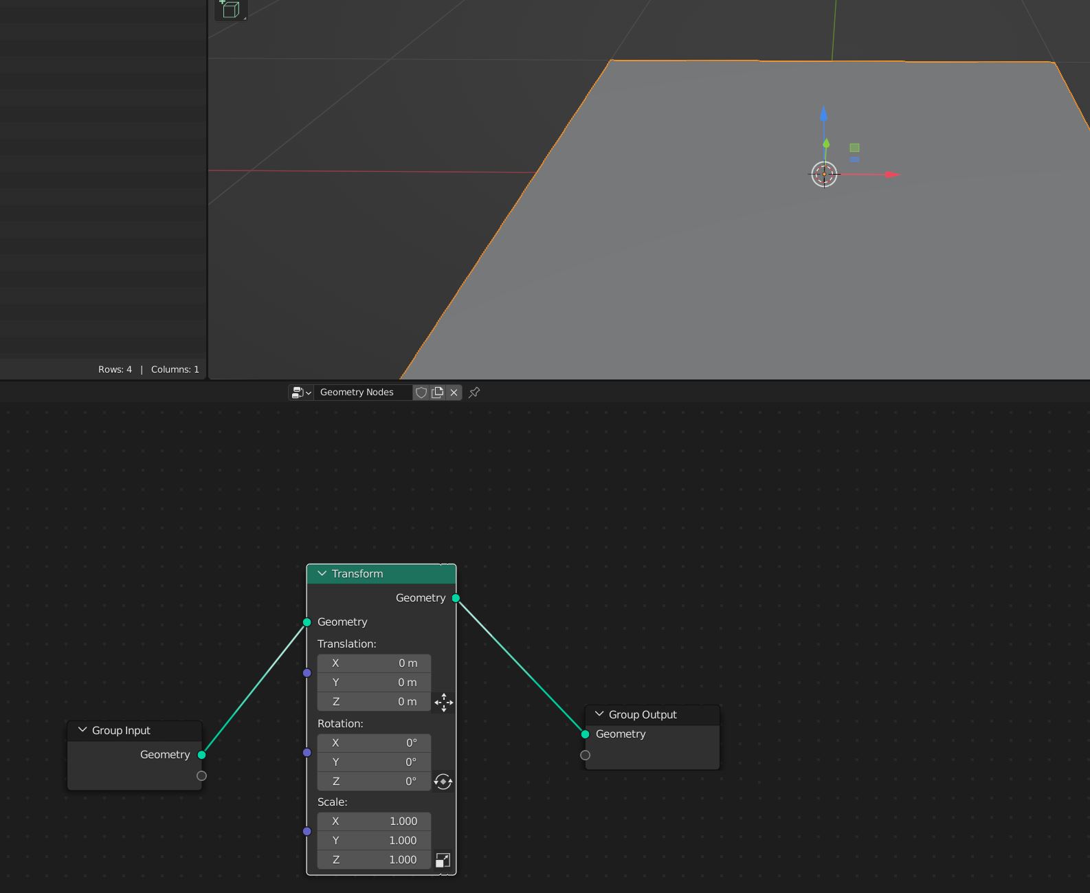This screenshot has width=1090, height=893.
Task: Click the "Rows: 4" spreadsheet status text
Action: pos(115,369)
